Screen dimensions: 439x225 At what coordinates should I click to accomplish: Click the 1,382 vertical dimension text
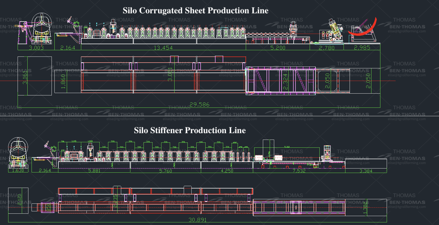(365, 208)
